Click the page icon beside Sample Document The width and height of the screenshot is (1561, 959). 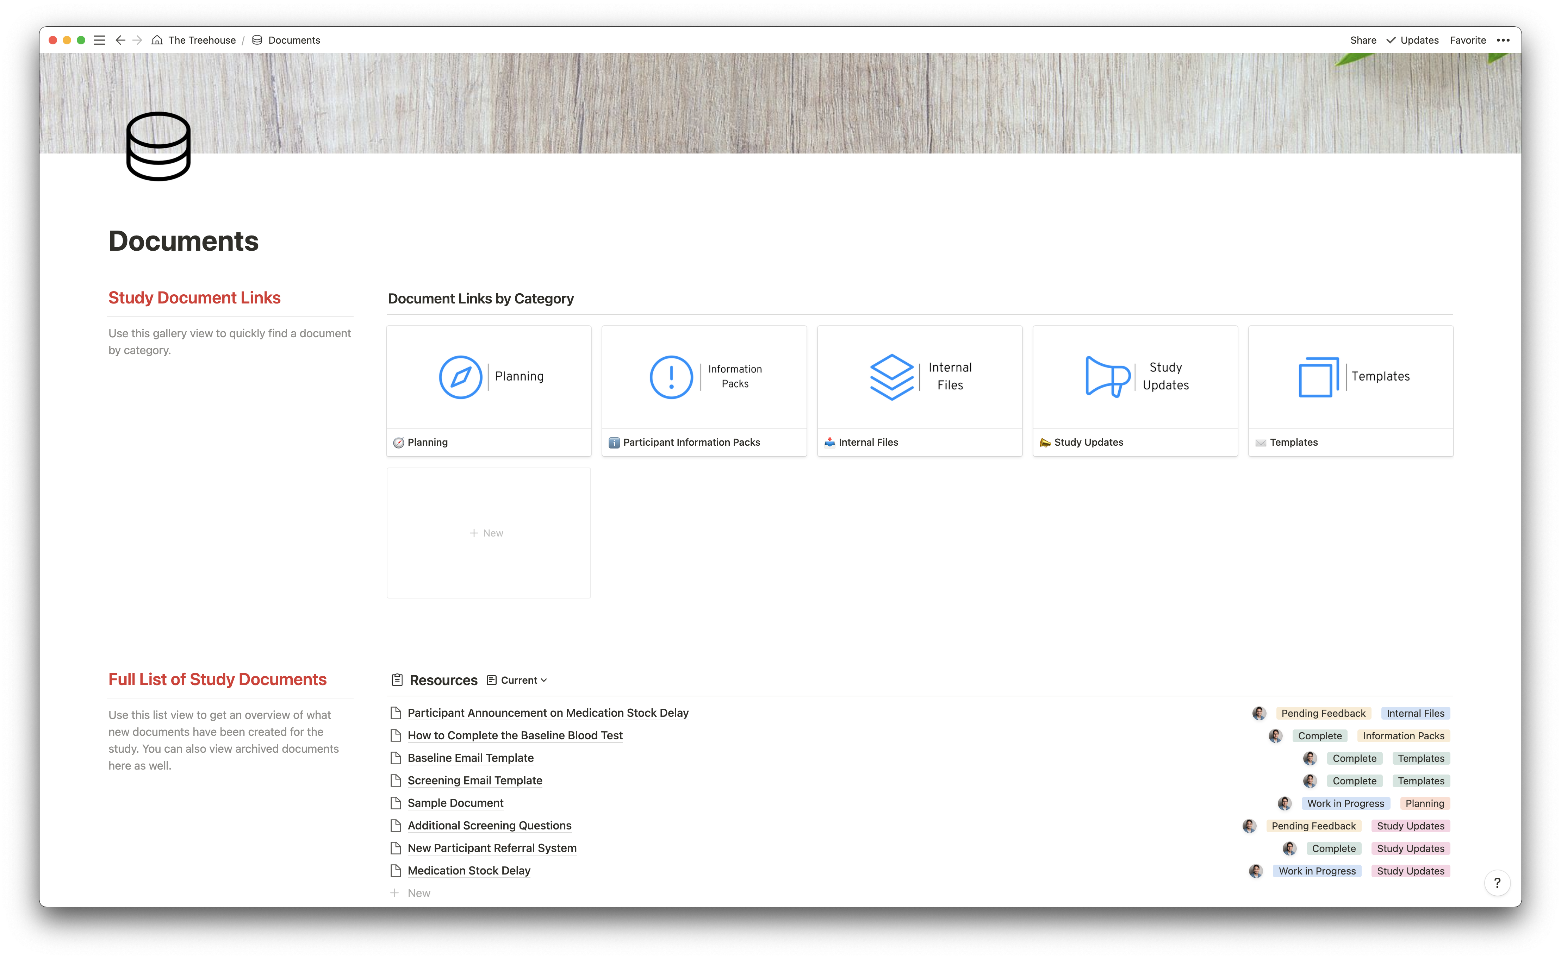396,803
